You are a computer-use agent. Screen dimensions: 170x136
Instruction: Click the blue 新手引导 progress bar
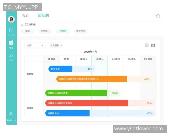click(60, 69)
